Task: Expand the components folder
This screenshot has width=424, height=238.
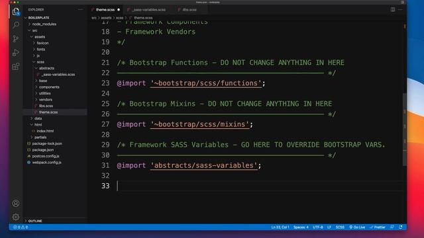Action: click(49, 87)
